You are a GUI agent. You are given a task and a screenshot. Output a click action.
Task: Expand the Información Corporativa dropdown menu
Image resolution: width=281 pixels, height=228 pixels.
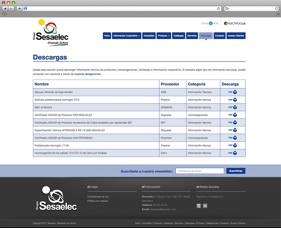pos(126,36)
